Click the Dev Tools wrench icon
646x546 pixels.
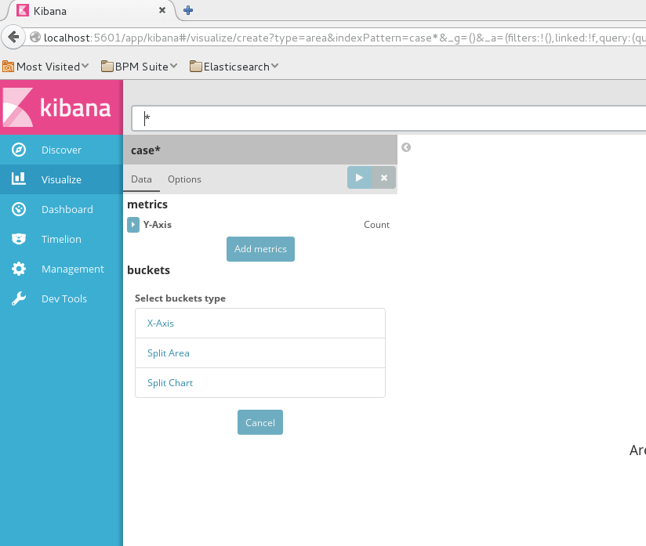click(x=19, y=298)
